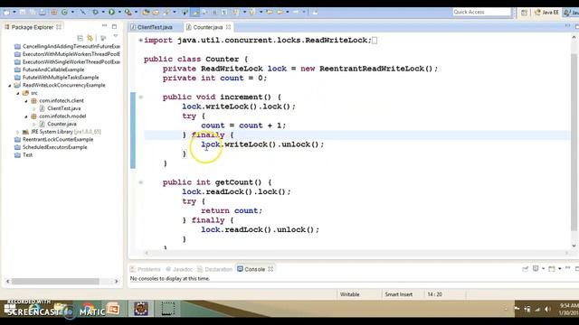
Task: Open the Javadoc view tab
Action: tap(179, 269)
